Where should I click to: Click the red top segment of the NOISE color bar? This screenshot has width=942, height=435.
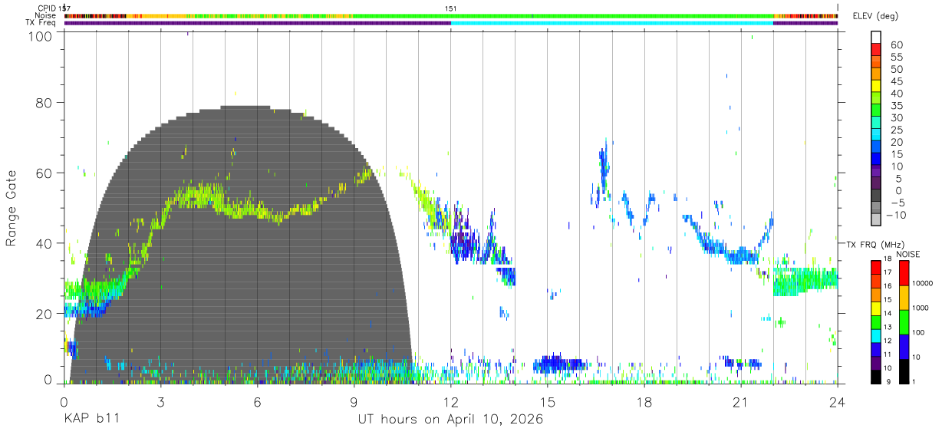904,272
